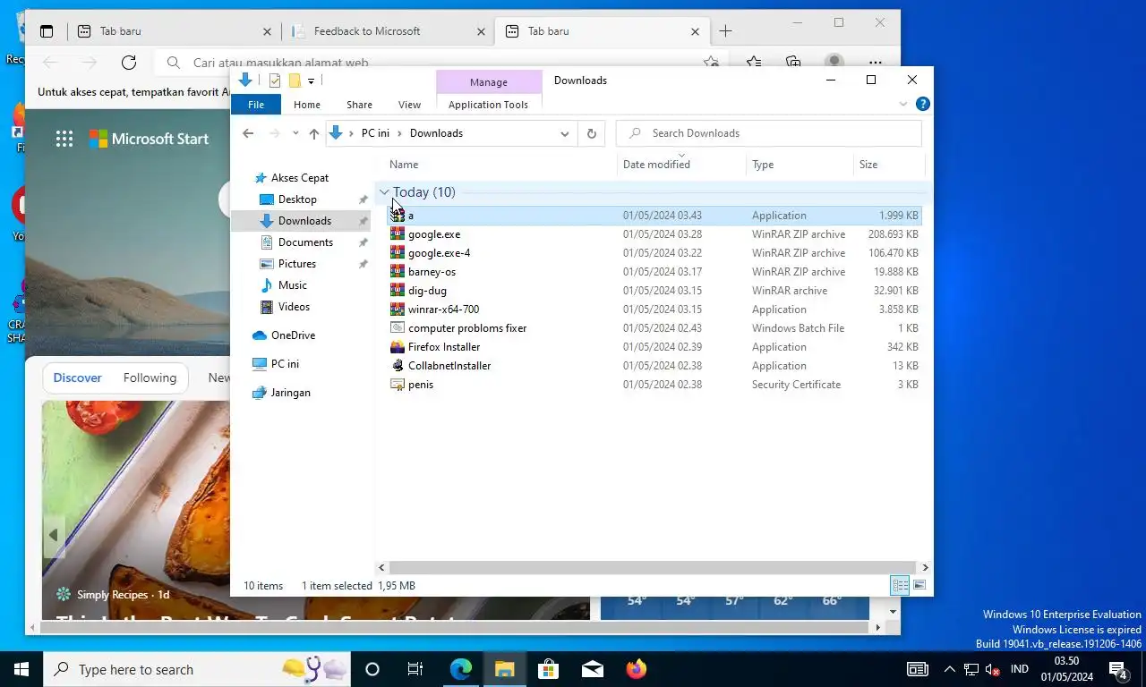This screenshot has height=687, width=1146.
Task: Open Edge tab actions menu icon
Action: pyautogui.click(x=47, y=31)
